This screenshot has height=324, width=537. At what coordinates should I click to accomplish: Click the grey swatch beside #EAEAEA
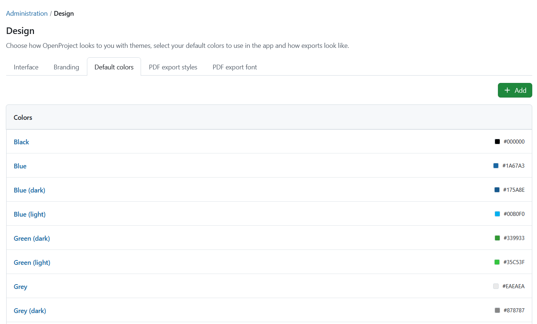(496, 286)
